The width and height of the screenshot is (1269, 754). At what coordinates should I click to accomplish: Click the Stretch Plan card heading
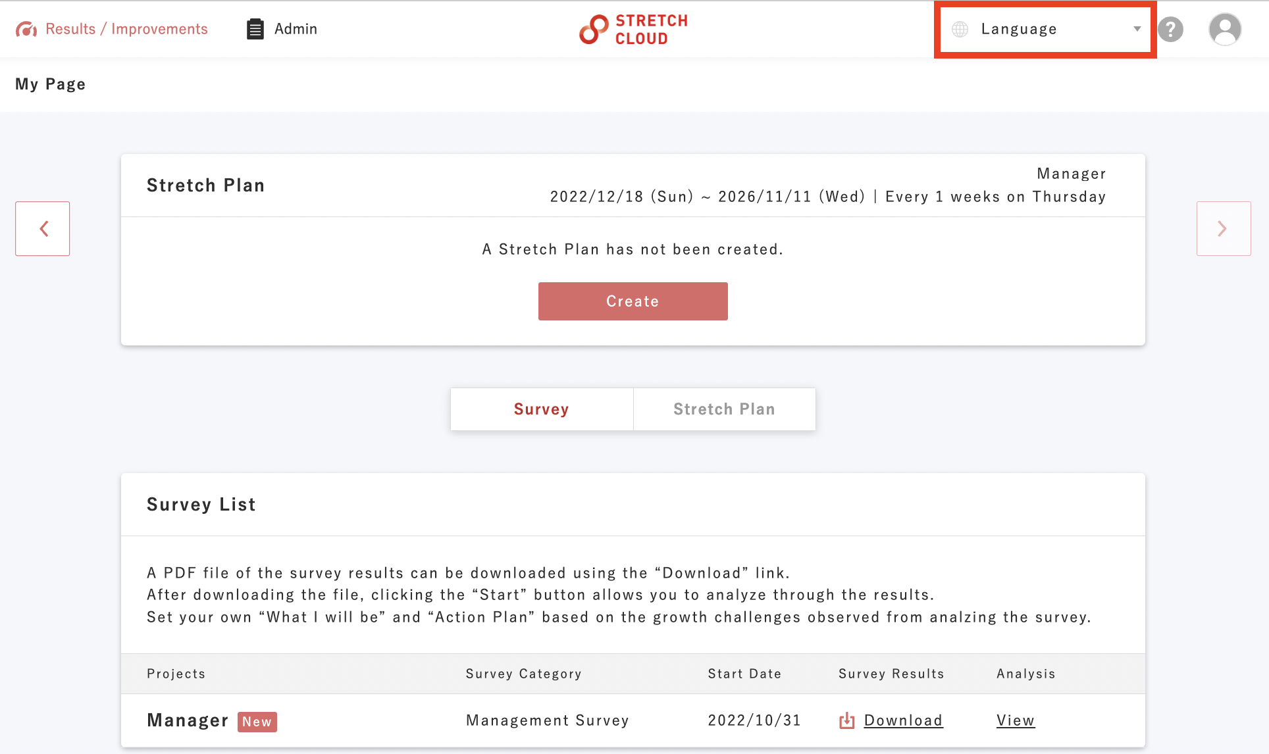point(206,186)
